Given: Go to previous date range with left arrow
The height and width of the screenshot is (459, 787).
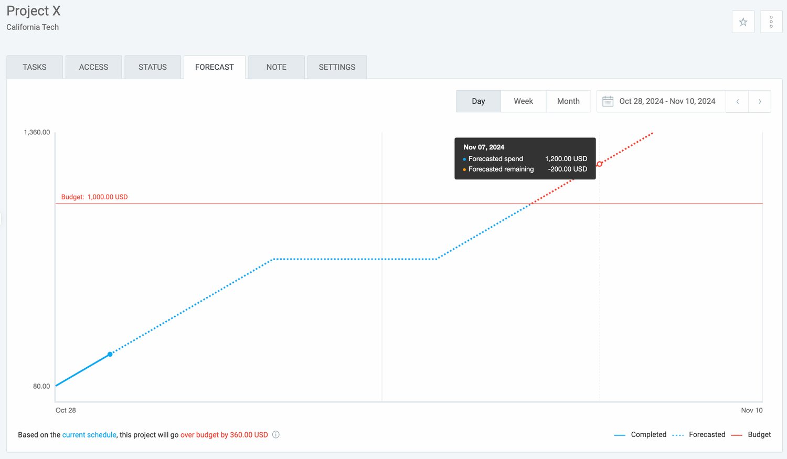Looking at the screenshot, I should point(737,101).
